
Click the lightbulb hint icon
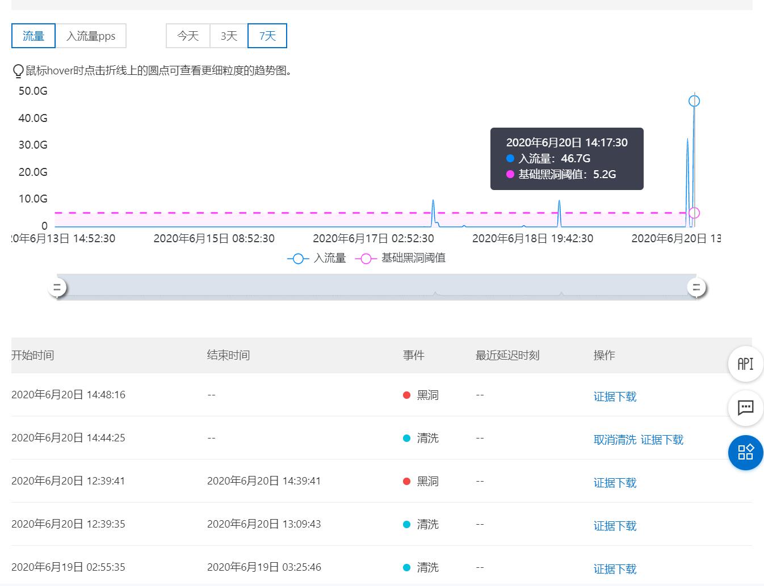click(18, 71)
